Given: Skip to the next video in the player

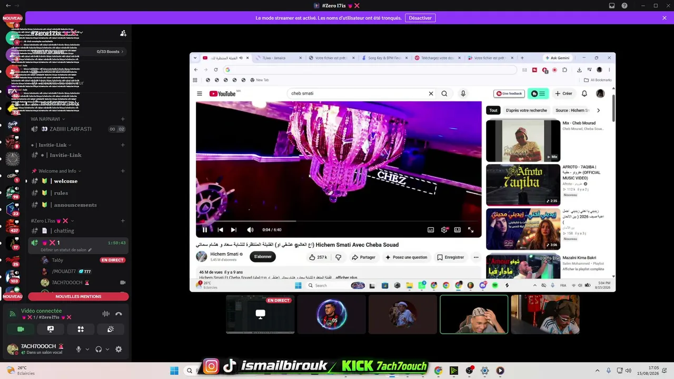Looking at the screenshot, I should coord(234,230).
